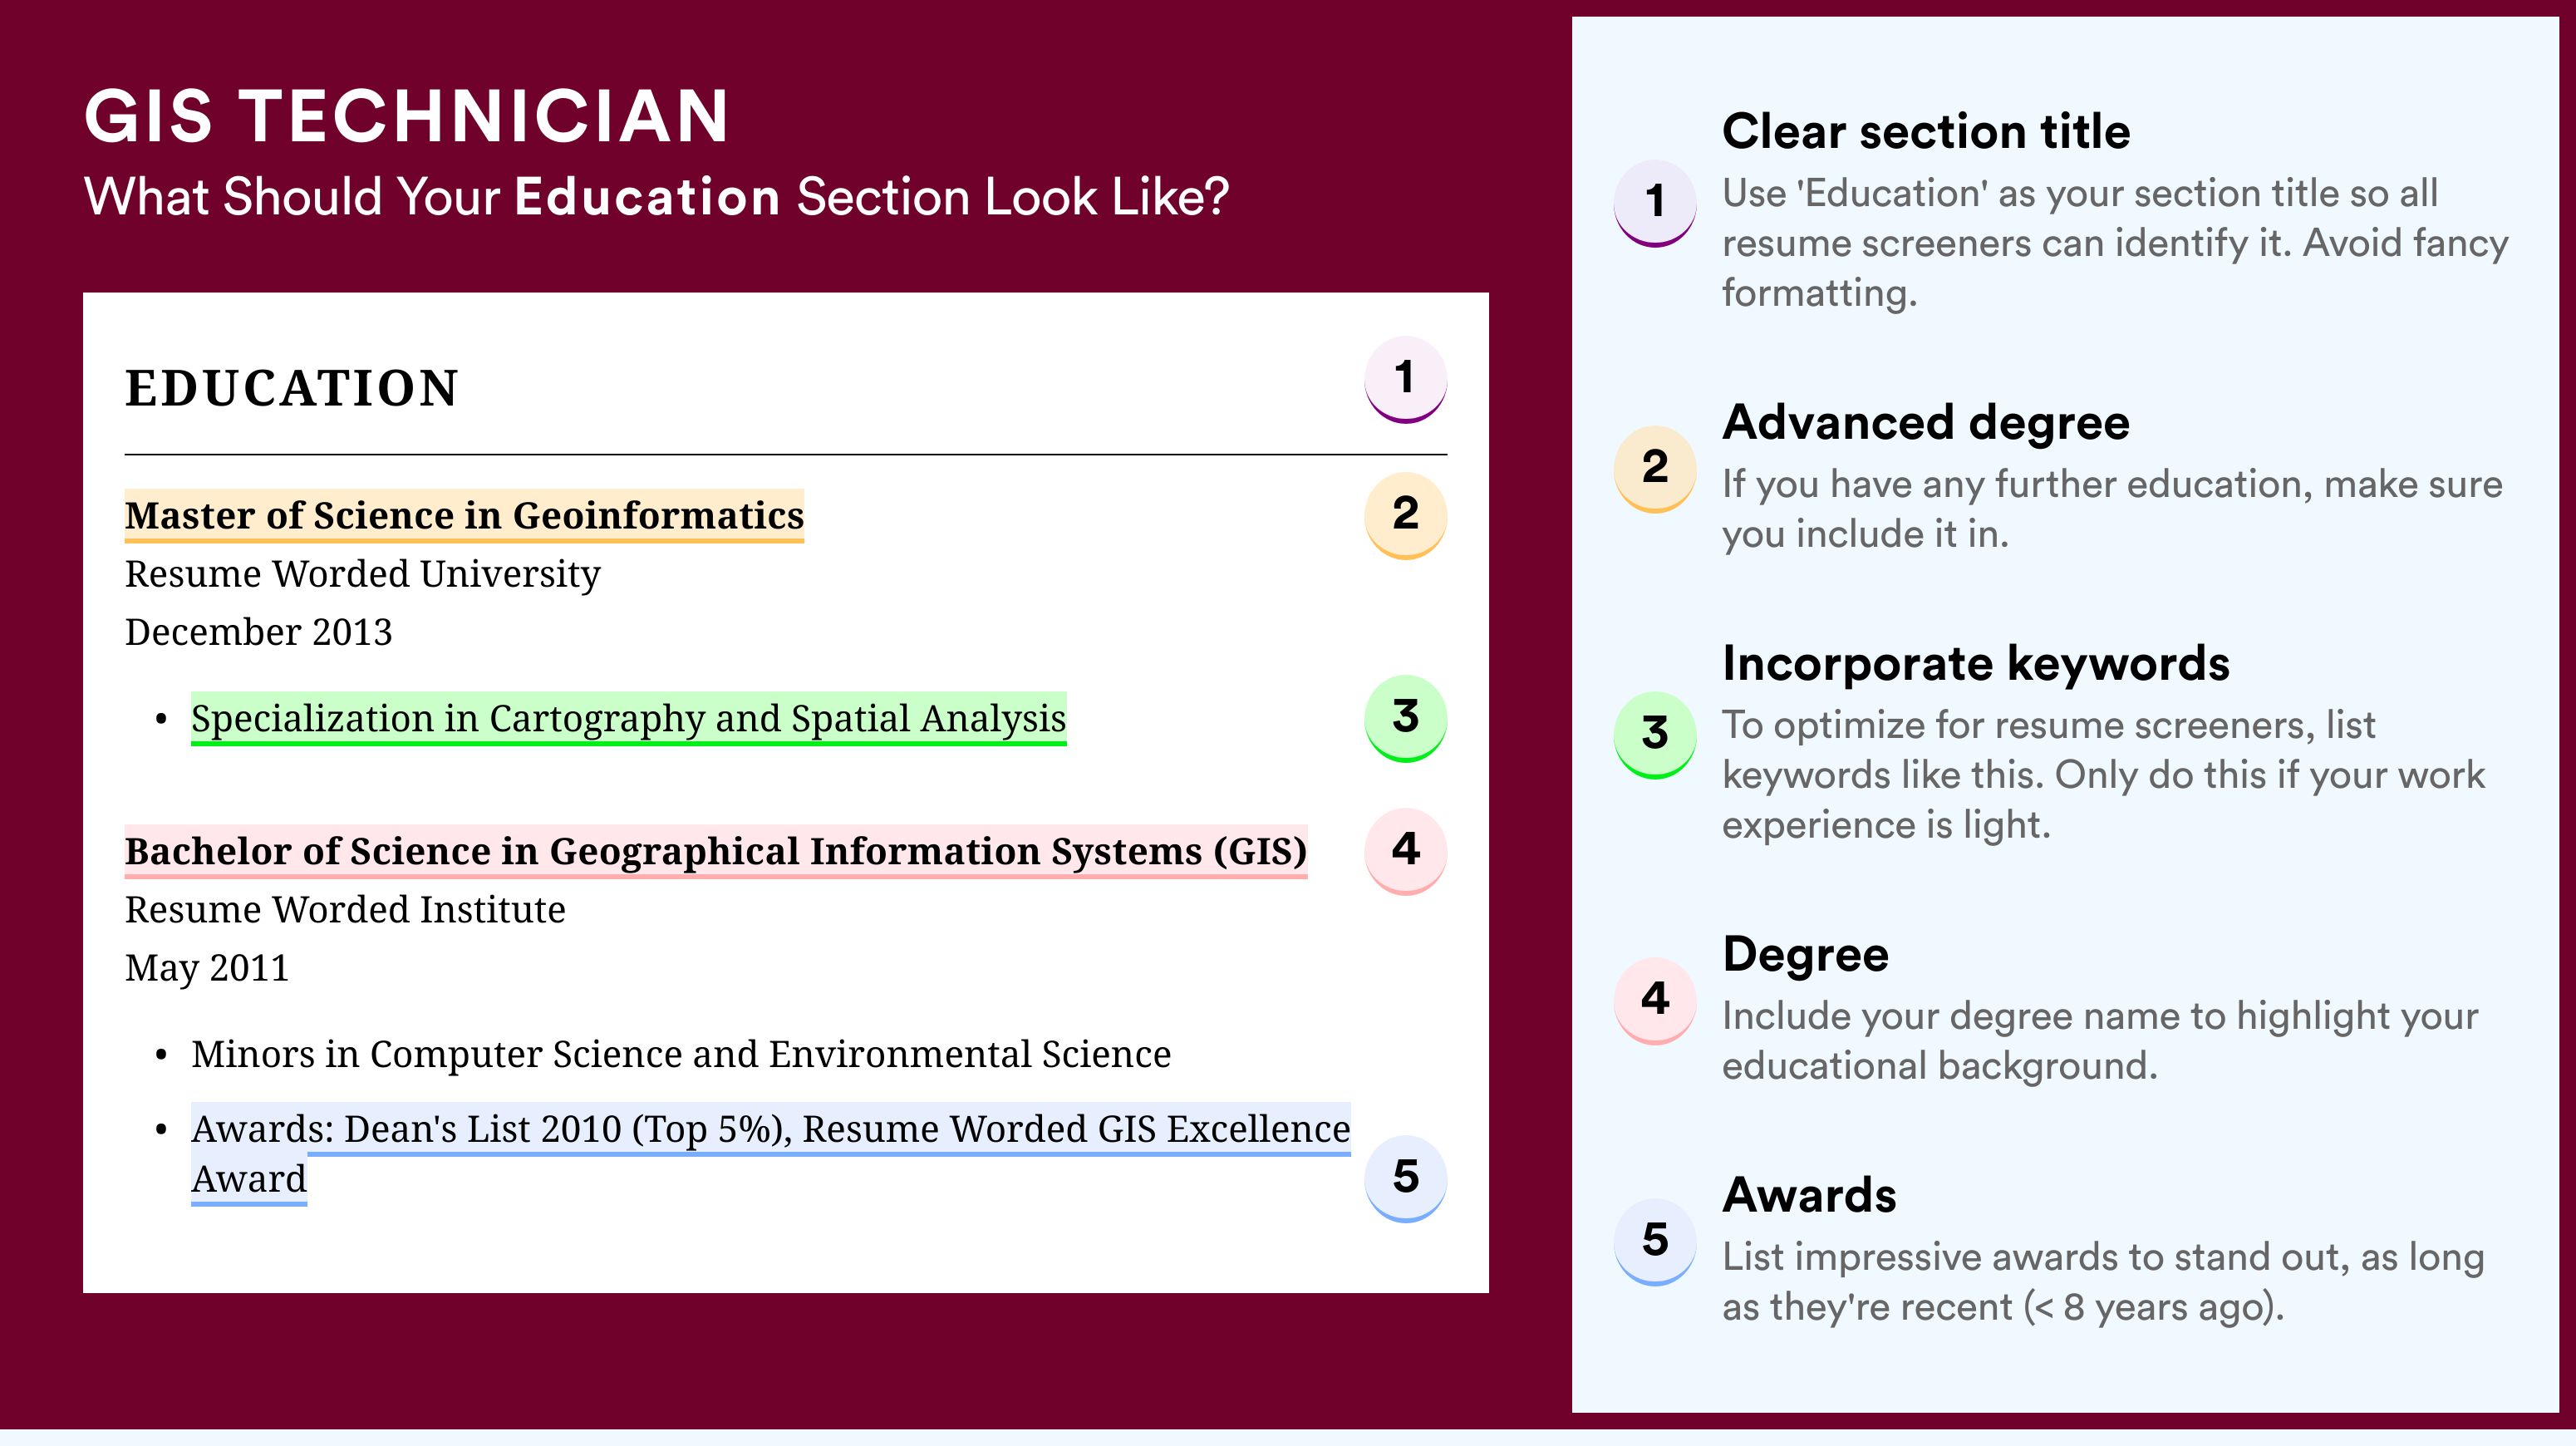Select highlighted Specialization in Cartography and Spatial Analysis
The image size is (2576, 1446).
point(628,718)
